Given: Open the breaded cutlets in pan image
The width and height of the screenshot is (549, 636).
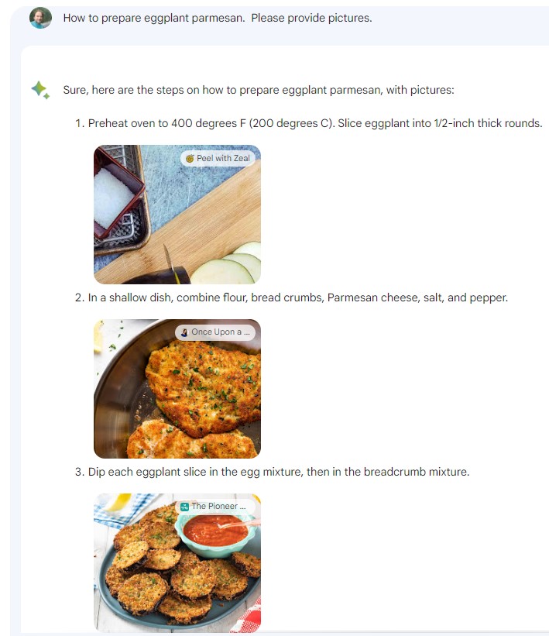Looking at the screenshot, I should [177, 389].
